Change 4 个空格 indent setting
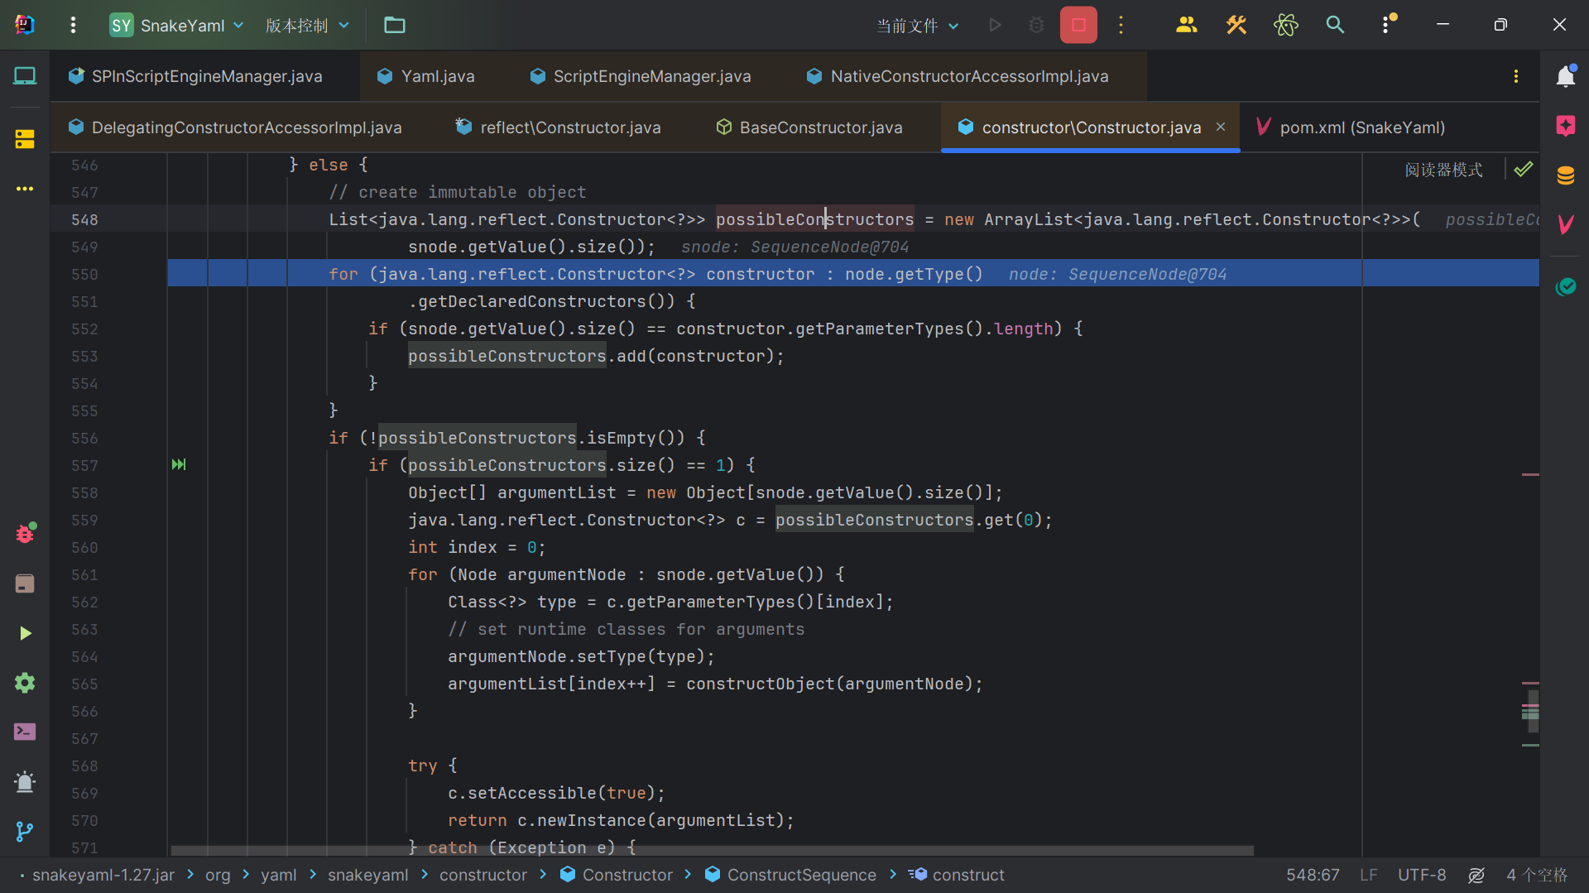The width and height of the screenshot is (1589, 893). [1537, 875]
